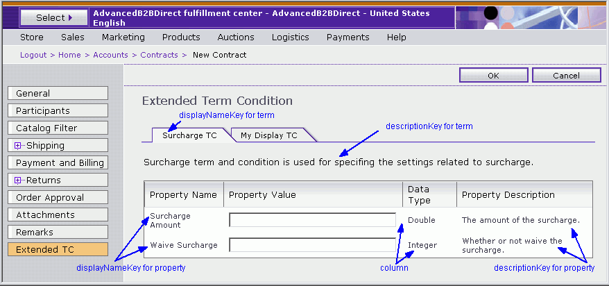Select the Payment and Billing section
The image size is (609, 286).
coord(58,162)
